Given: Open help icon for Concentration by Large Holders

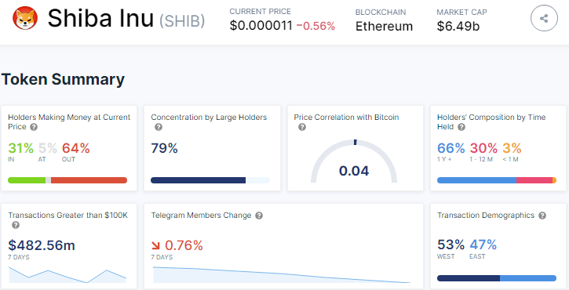Looking at the screenshot, I should (159, 127).
